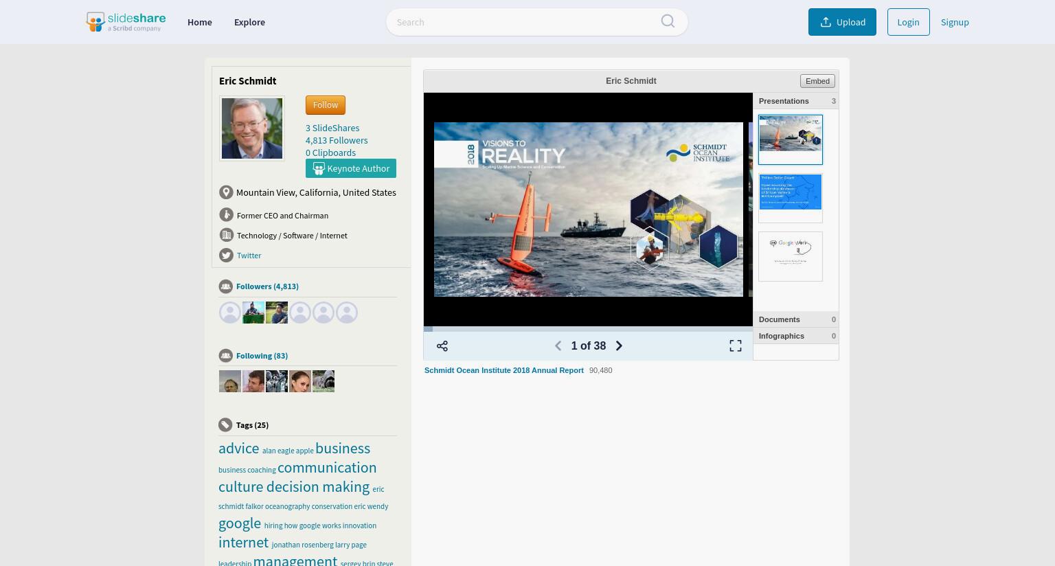Click the 'advice' tag
This screenshot has height=566, width=1055.
[x=238, y=448]
